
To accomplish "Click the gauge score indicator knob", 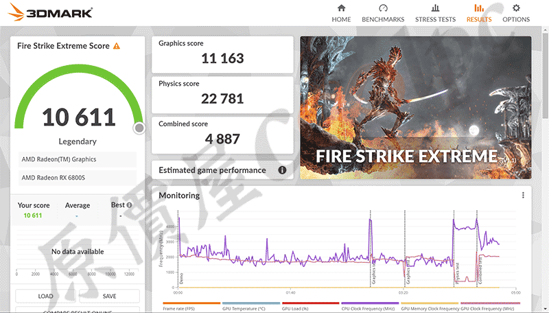I will [x=139, y=128].
